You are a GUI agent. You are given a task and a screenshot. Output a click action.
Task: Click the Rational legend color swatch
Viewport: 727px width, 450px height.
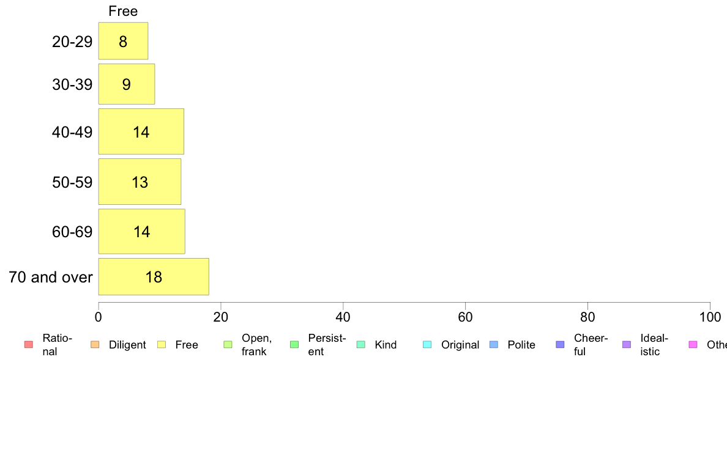pos(29,344)
